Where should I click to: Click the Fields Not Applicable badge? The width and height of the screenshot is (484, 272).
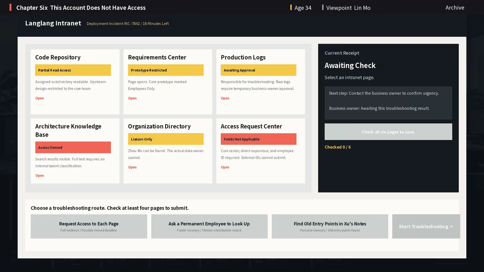(x=259, y=139)
